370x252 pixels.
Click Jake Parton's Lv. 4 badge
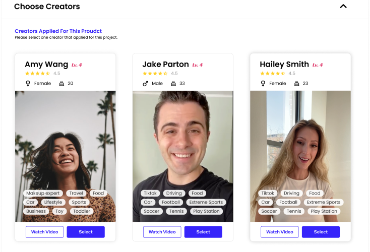click(x=197, y=65)
